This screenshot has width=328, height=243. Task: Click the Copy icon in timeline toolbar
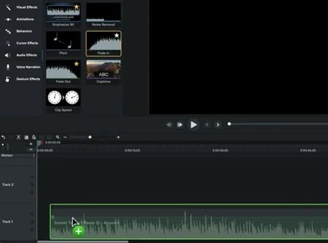26,137
